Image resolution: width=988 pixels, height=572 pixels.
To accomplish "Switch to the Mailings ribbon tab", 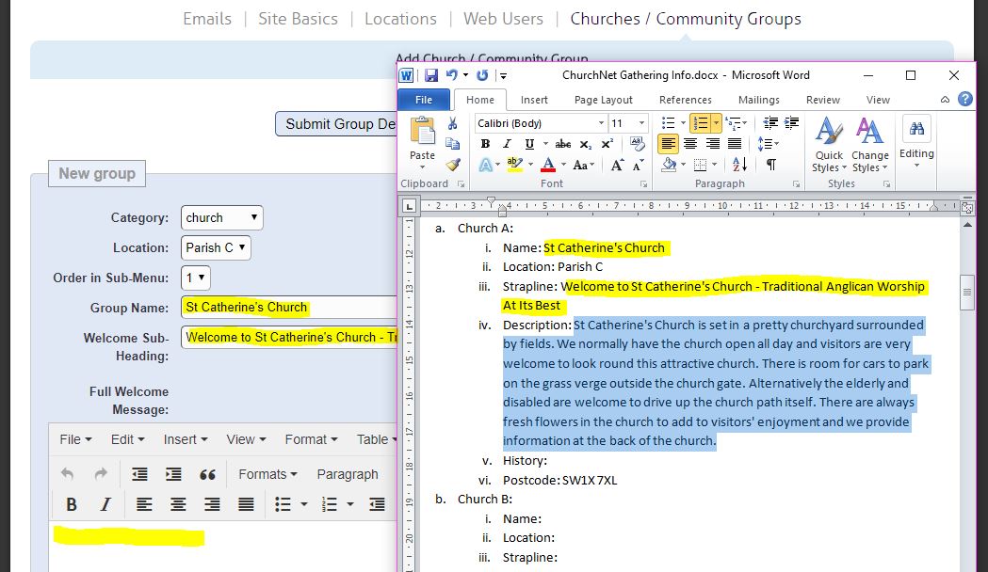I will pyautogui.click(x=758, y=99).
